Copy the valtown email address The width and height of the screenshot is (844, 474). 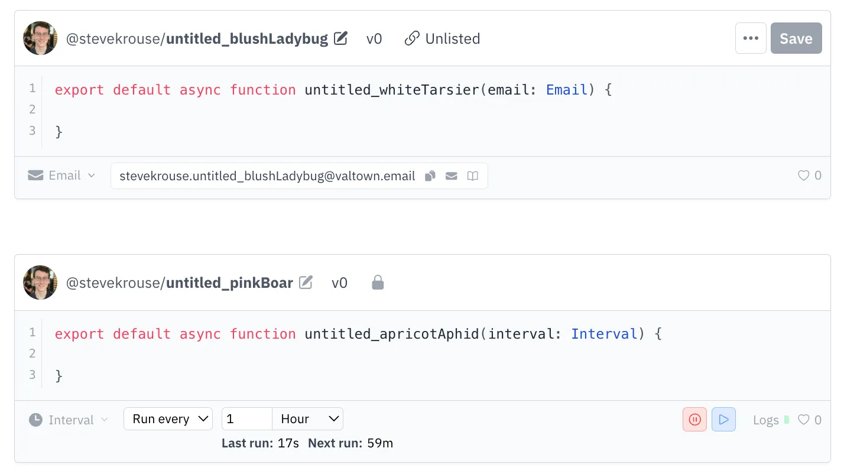[x=430, y=176]
